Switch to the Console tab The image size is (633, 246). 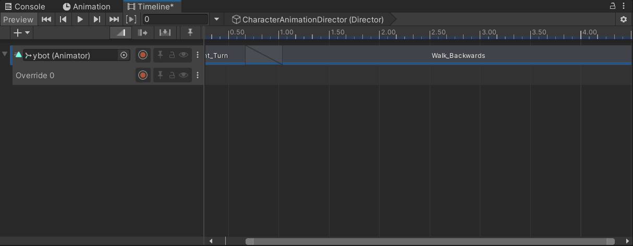point(25,7)
